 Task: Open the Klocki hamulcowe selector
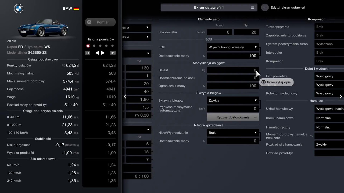tap(329, 118)
